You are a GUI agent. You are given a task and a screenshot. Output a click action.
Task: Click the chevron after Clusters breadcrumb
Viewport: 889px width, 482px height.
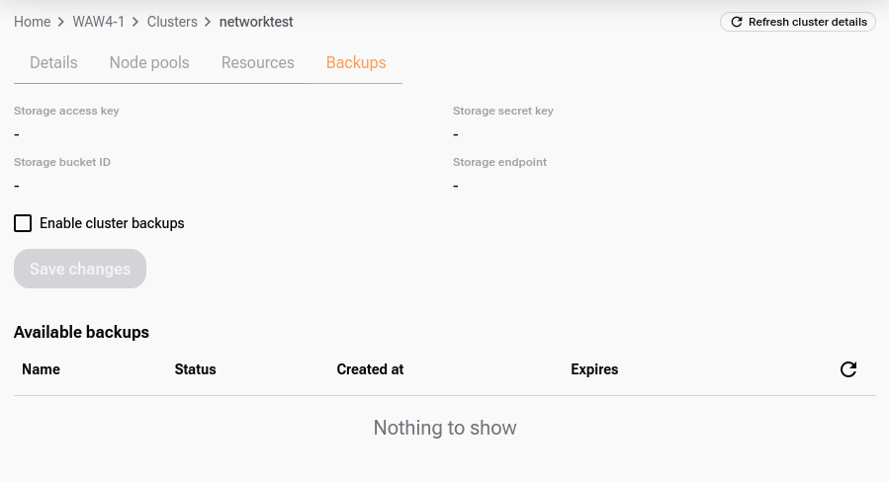point(208,22)
